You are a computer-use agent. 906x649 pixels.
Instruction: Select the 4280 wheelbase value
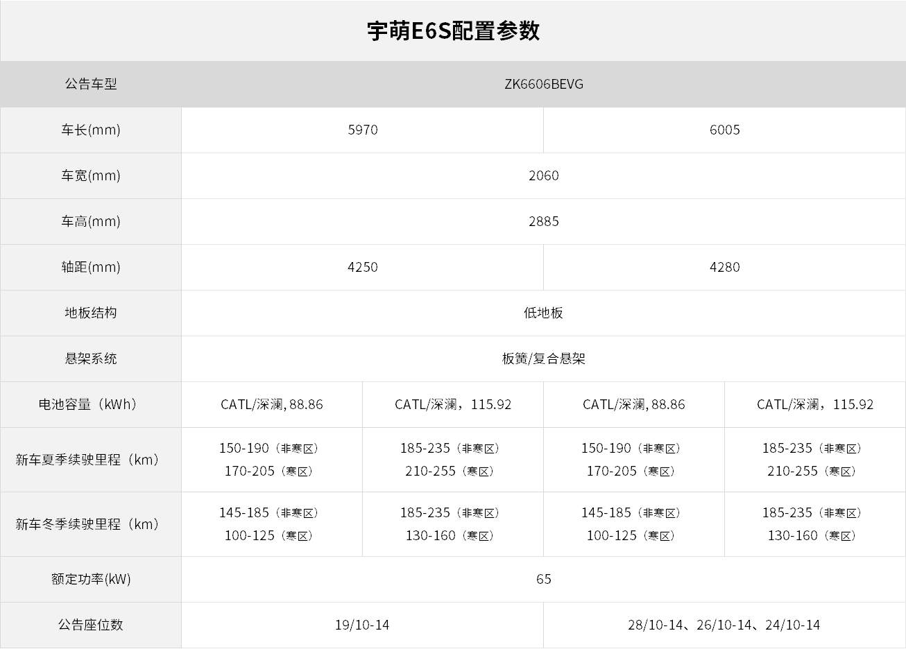[x=724, y=267]
